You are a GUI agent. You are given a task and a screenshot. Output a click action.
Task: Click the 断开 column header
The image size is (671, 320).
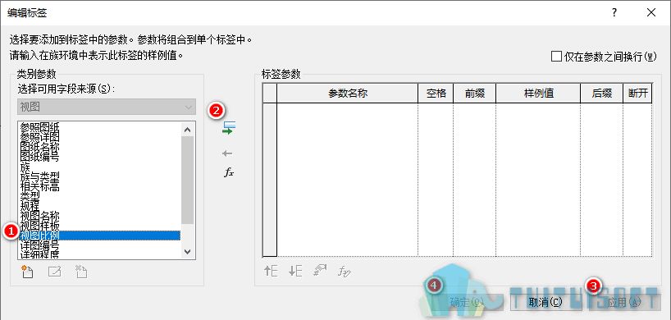pyautogui.click(x=637, y=94)
